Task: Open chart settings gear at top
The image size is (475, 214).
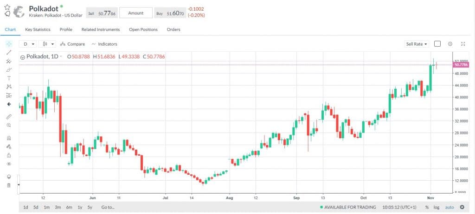Action: tap(450, 44)
